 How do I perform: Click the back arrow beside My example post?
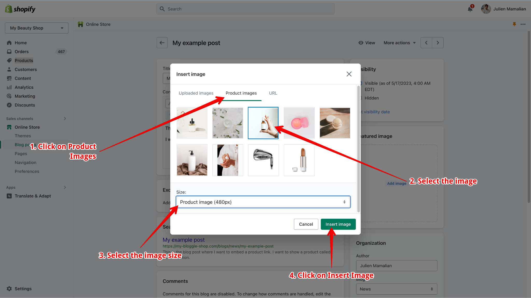coord(162,42)
